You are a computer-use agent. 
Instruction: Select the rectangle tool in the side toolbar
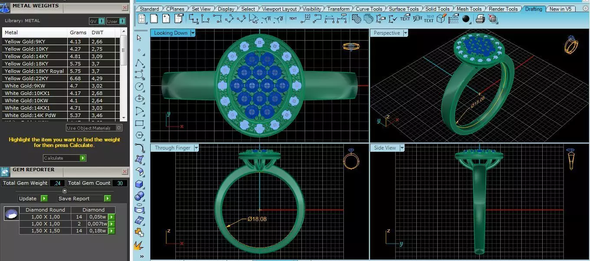139,124
